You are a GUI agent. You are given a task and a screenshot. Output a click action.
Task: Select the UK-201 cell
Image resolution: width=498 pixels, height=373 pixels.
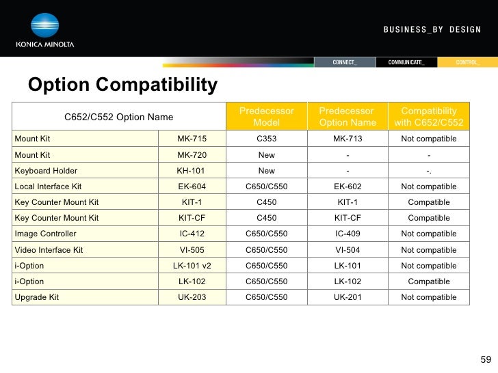[x=348, y=297]
